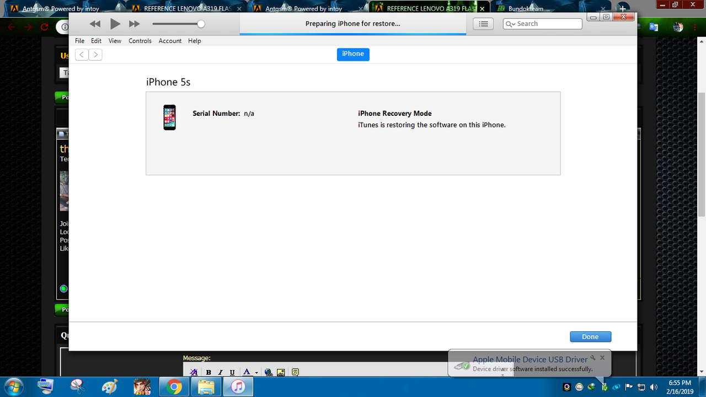This screenshot has width=706, height=397.
Task: Adjust the iTunes volume slider knob
Action: pyautogui.click(x=201, y=24)
